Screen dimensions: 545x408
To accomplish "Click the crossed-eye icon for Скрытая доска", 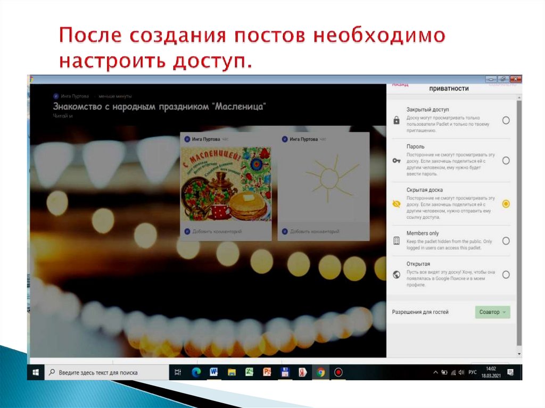I will click(x=396, y=204).
